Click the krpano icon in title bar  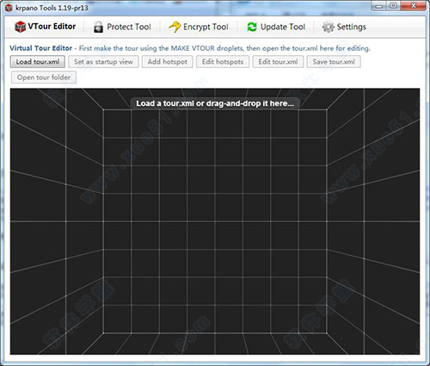(9, 8)
